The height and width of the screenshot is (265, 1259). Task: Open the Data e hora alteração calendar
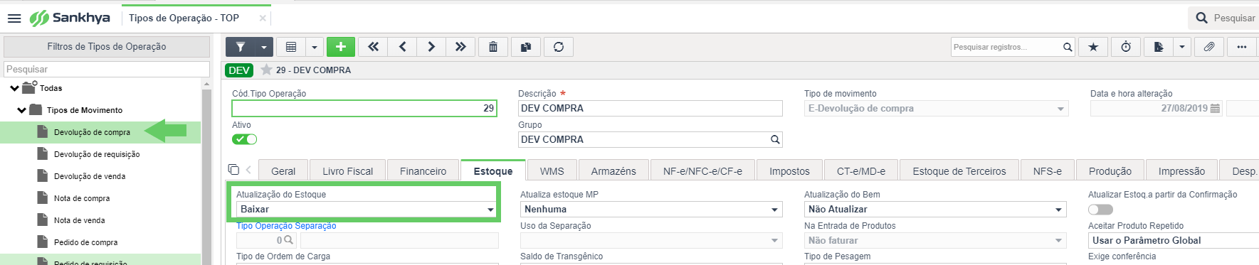coord(1215,109)
